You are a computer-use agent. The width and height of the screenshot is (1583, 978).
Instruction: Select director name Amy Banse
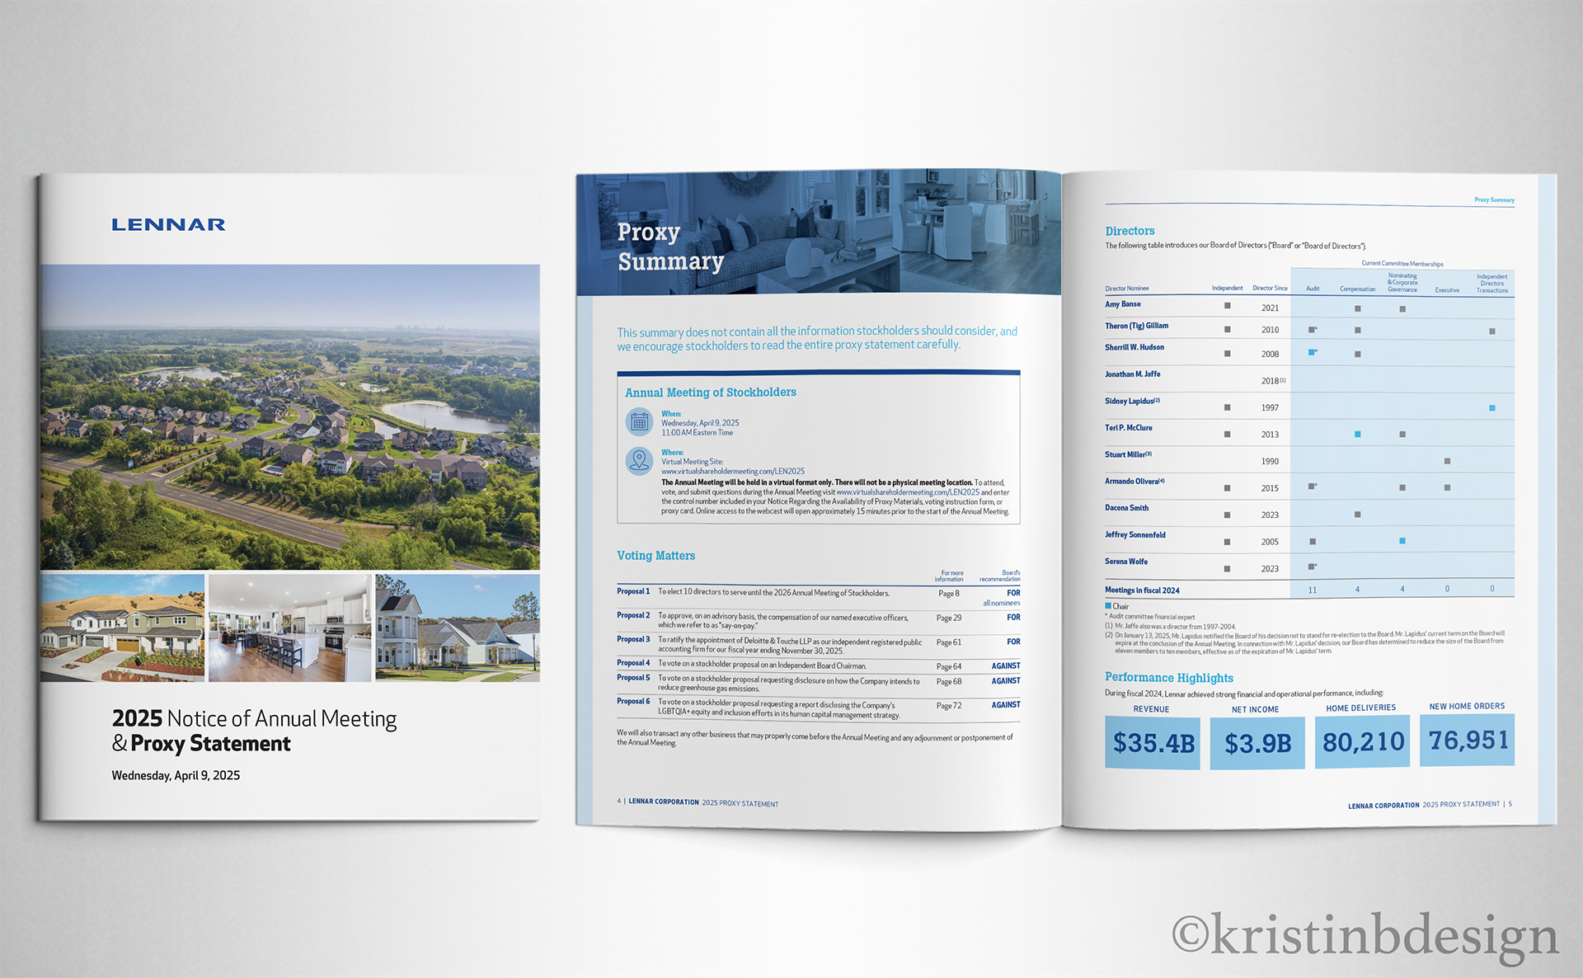(x=1123, y=304)
